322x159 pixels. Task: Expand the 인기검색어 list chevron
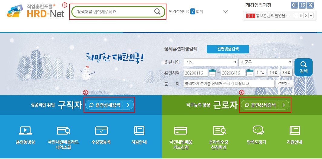tap(225, 11)
